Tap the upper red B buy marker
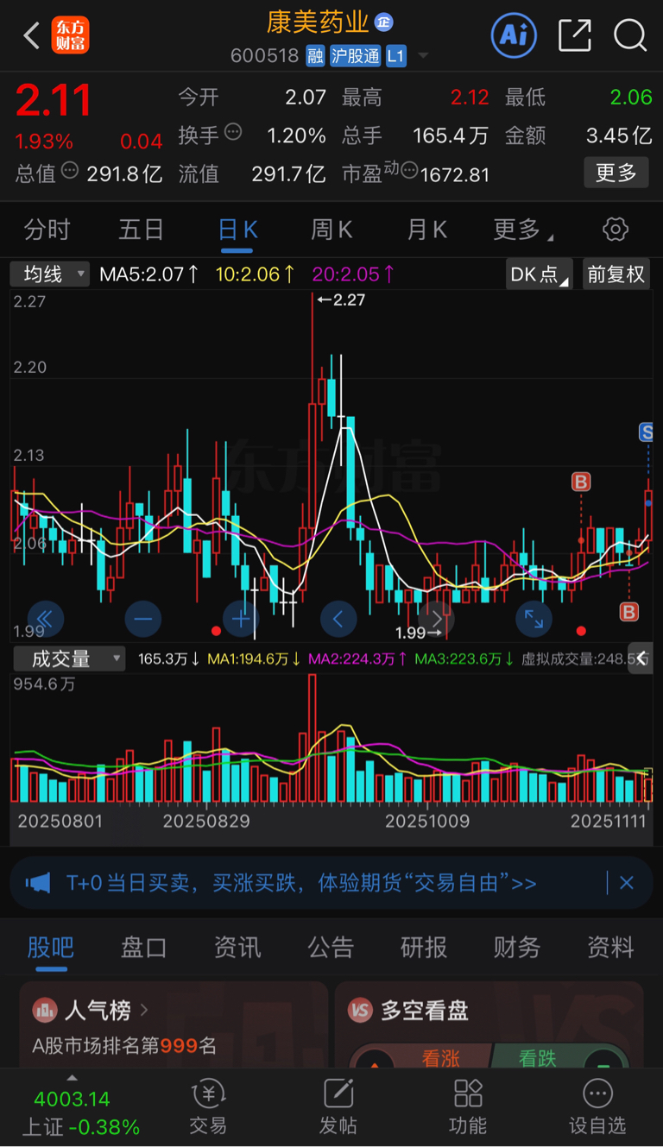663x1147 pixels. coord(581,482)
